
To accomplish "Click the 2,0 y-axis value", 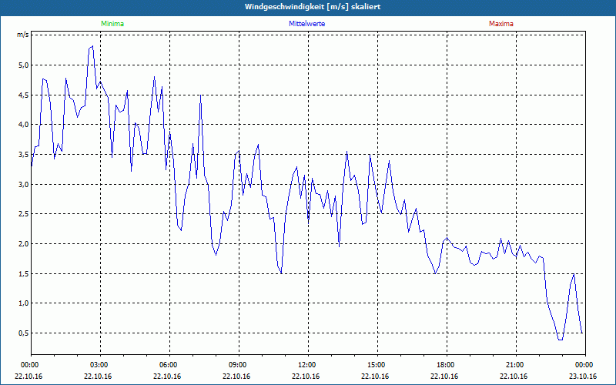I will [x=24, y=244].
